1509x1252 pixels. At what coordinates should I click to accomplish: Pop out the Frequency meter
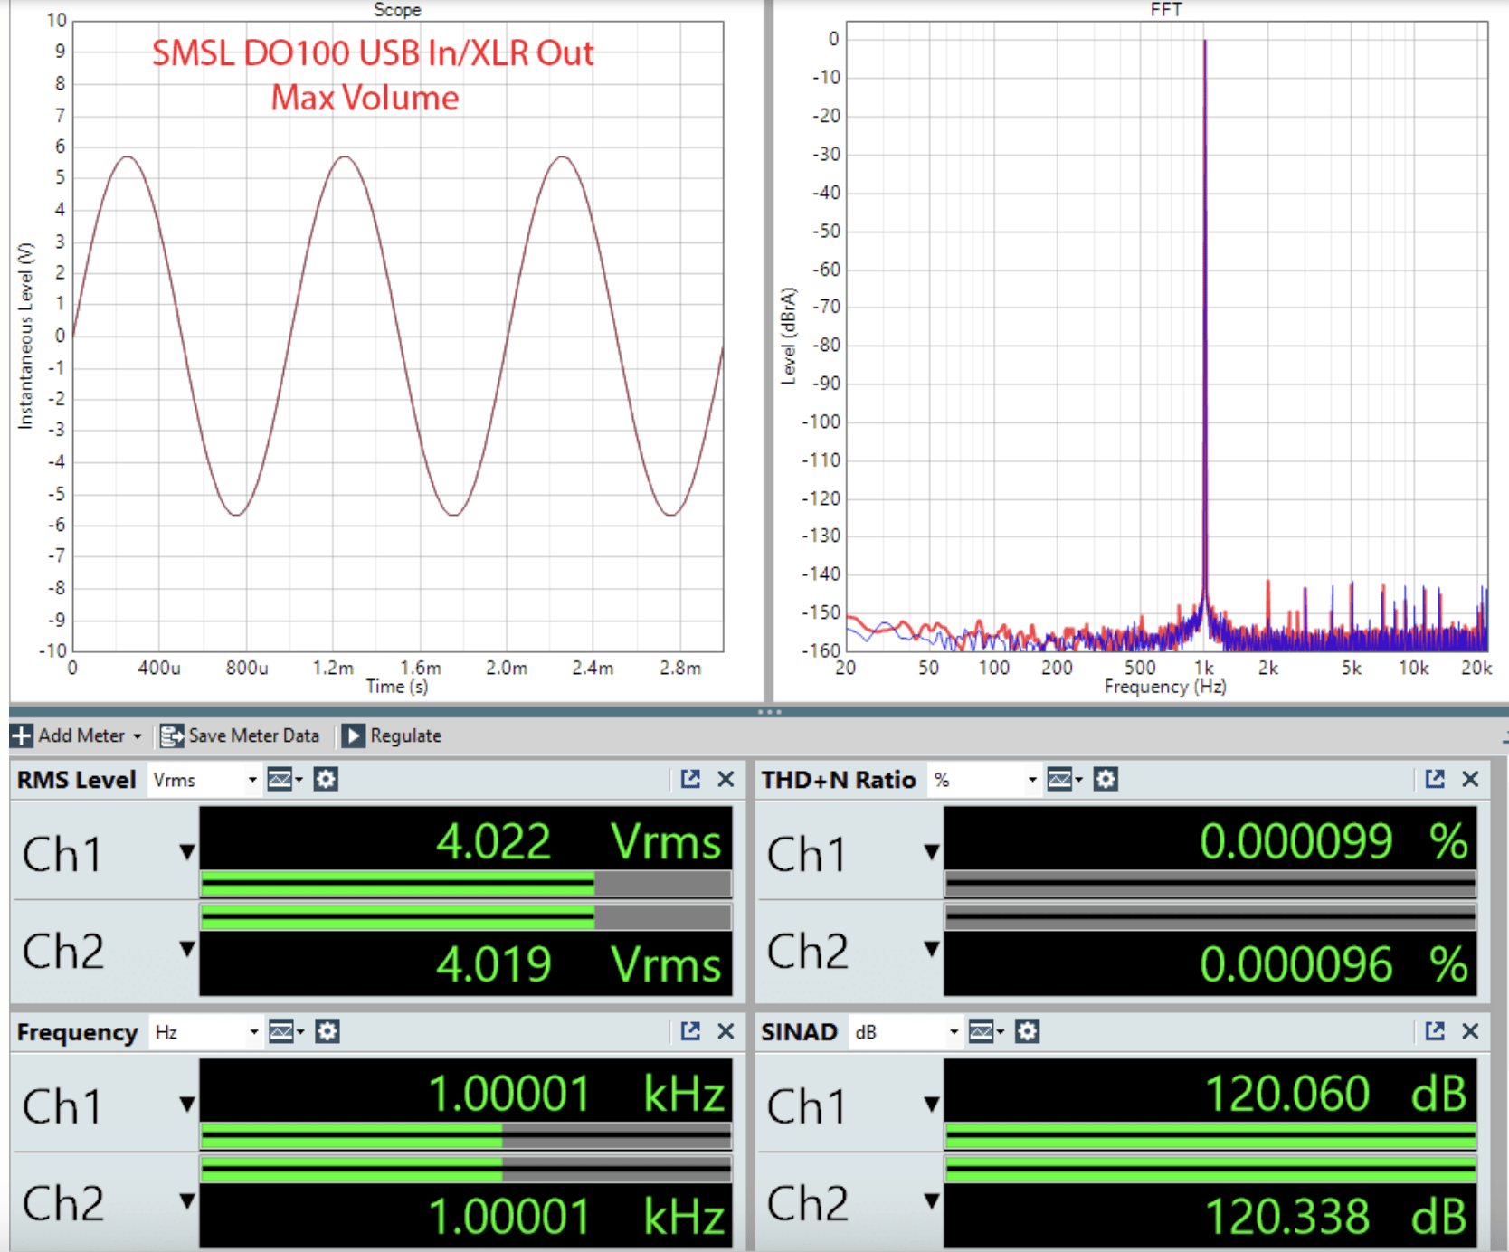[690, 1031]
